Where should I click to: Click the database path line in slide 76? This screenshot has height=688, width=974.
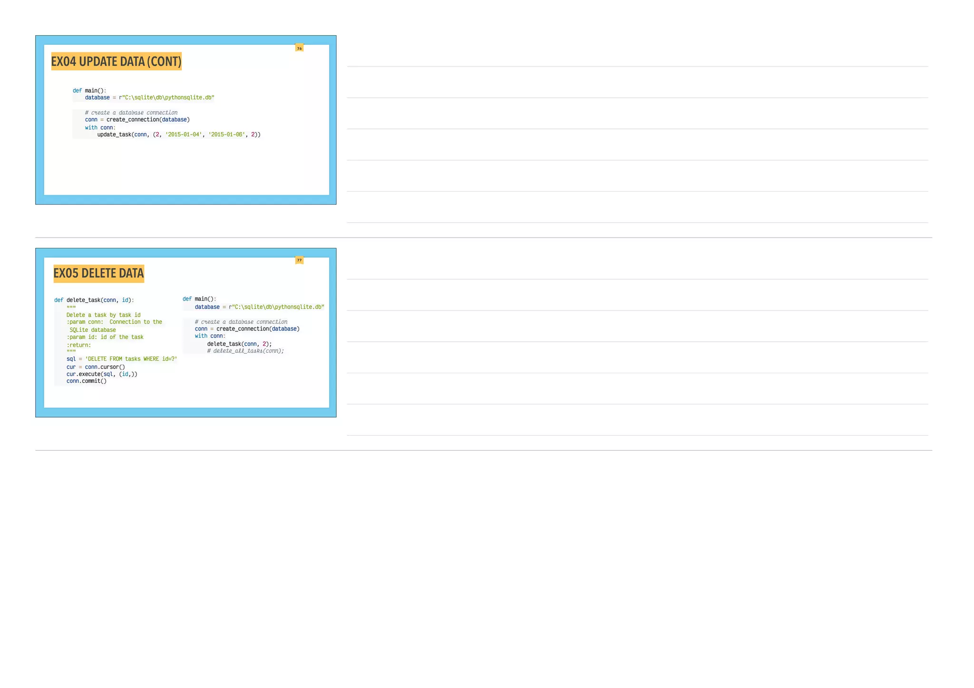pos(150,97)
